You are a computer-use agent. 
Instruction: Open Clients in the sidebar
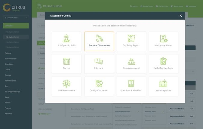[8, 69]
